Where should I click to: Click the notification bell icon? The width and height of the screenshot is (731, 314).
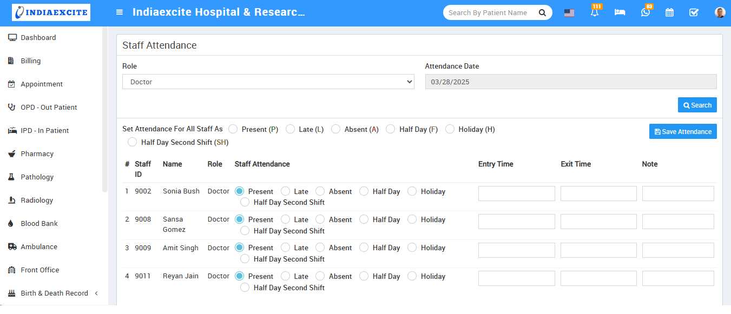point(595,13)
